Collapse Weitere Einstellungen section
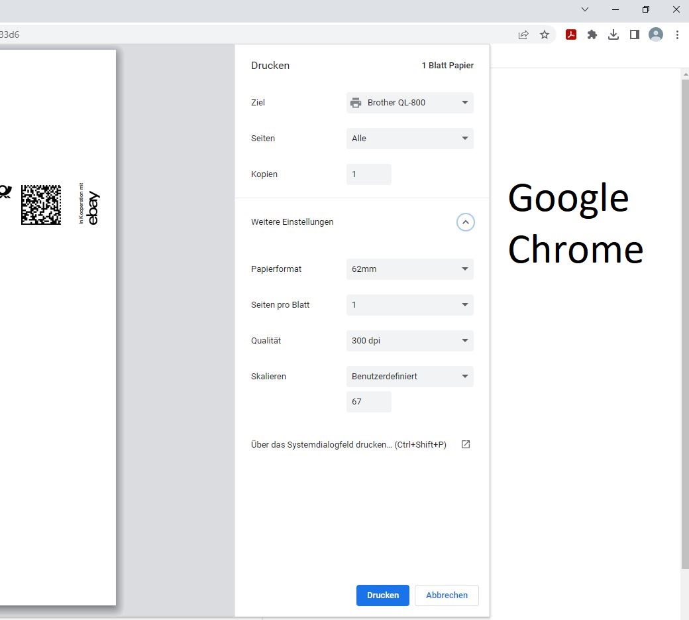 pos(465,222)
